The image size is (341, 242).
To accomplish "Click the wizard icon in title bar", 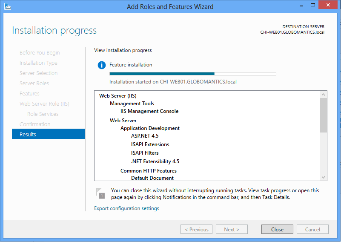I will 7,6.
